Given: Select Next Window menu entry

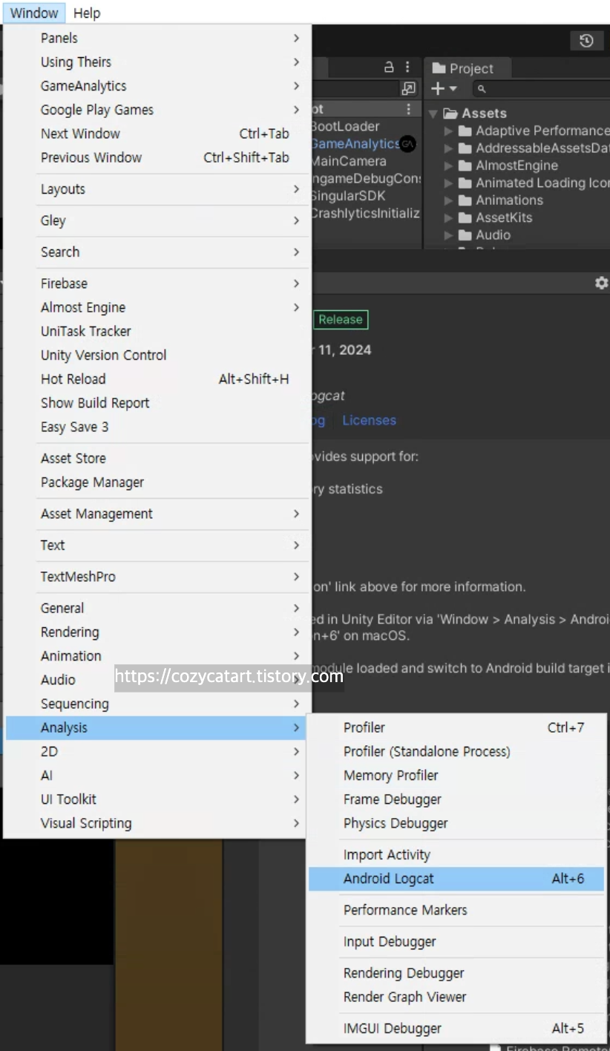Looking at the screenshot, I should tap(157, 134).
